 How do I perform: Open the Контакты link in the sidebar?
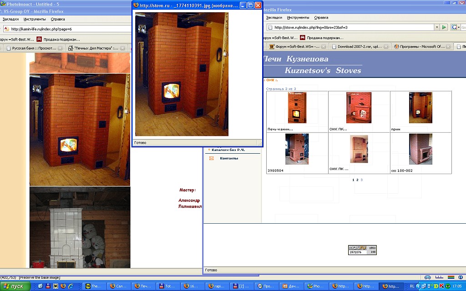point(228,158)
